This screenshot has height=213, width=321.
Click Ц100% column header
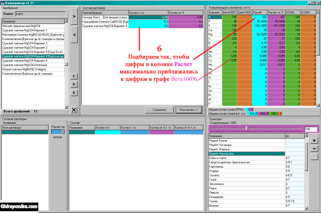308,12
